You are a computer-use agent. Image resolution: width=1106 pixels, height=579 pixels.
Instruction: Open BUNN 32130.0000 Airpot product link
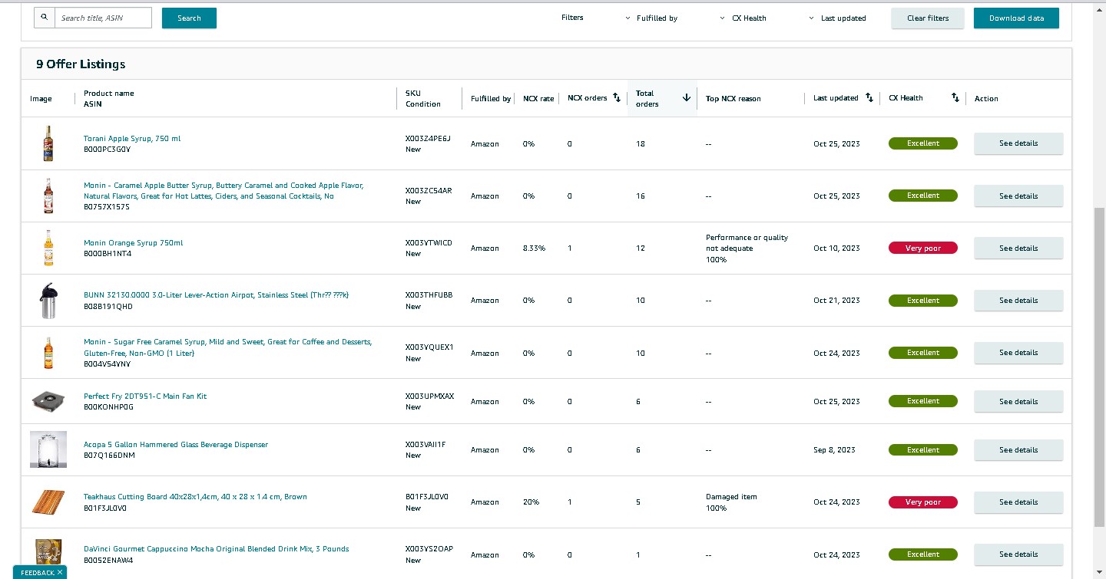[x=216, y=295]
